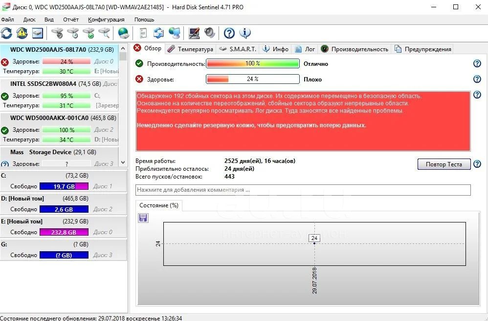
Task: Click the send report by e-mail icon
Action: pyautogui.click(x=158, y=33)
